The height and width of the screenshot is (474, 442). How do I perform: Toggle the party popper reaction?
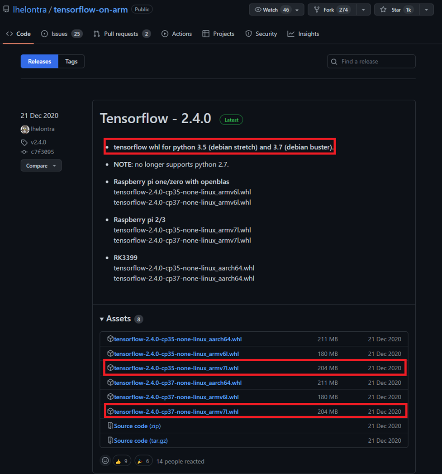coord(143,461)
